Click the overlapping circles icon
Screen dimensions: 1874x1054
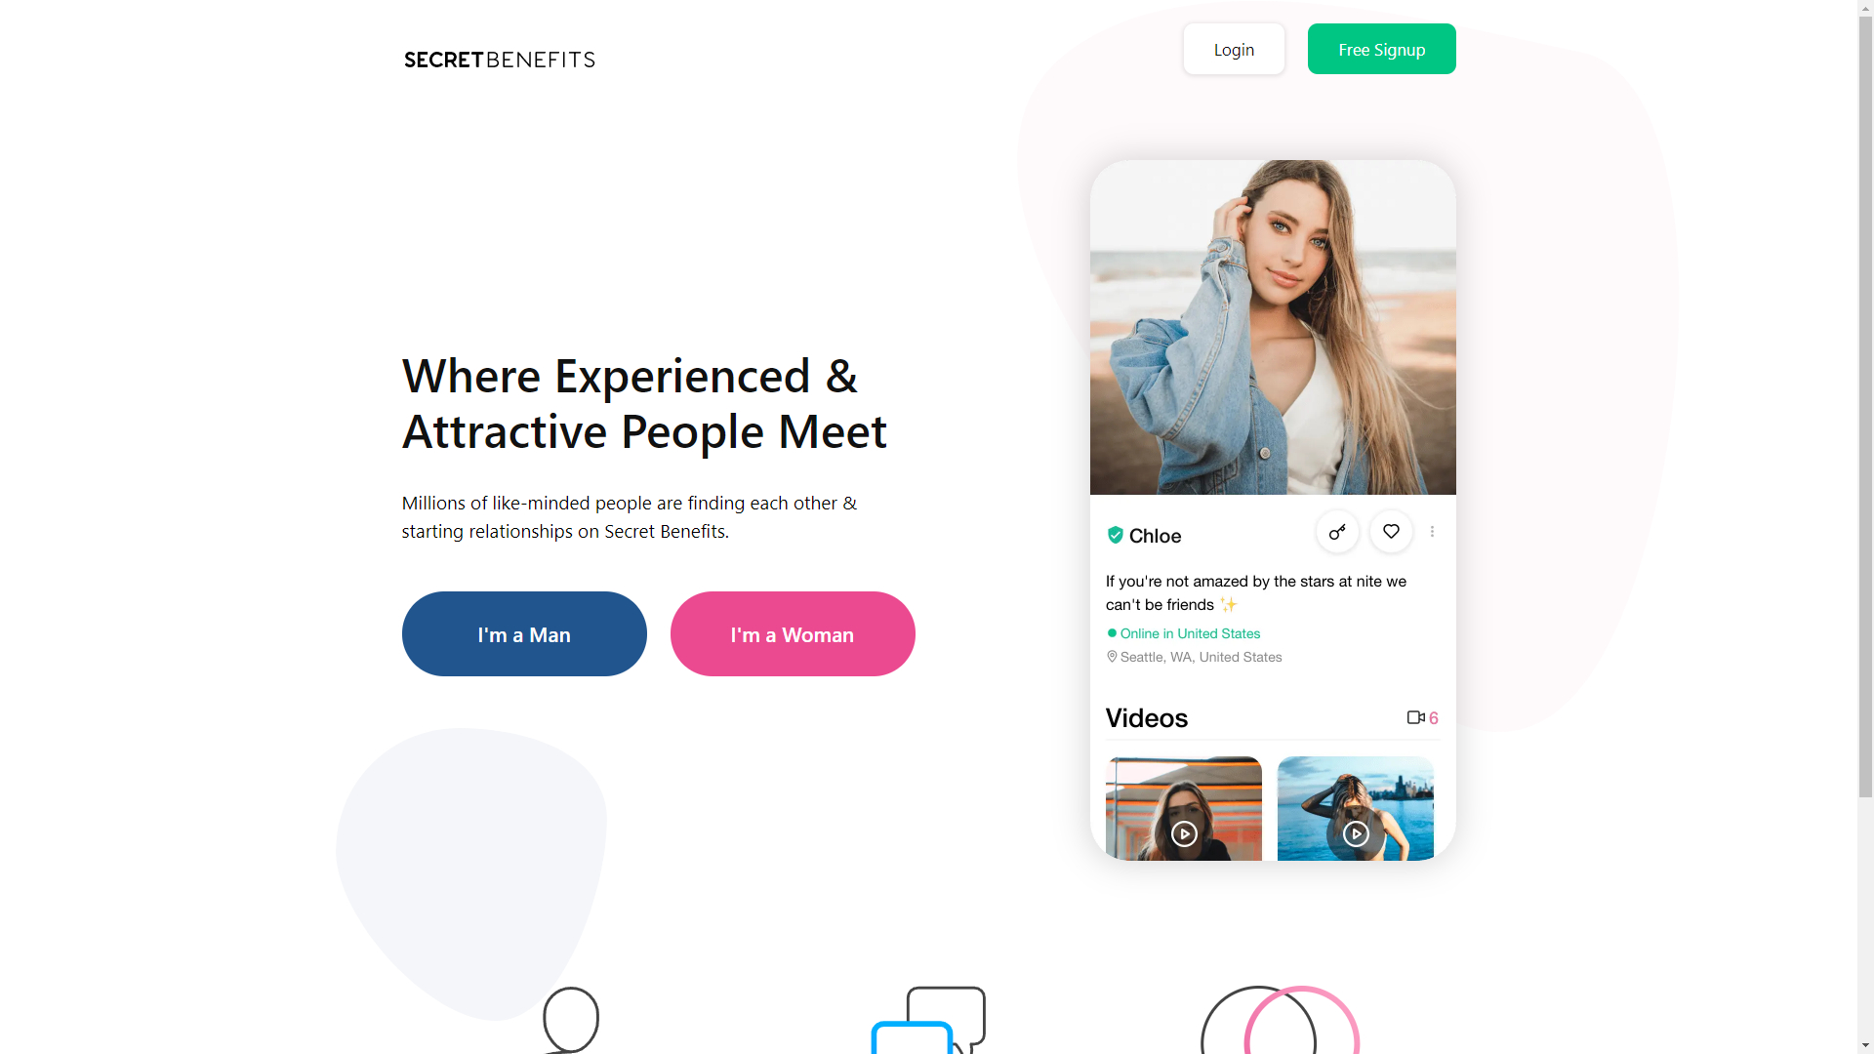[x=1280, y=1020]
